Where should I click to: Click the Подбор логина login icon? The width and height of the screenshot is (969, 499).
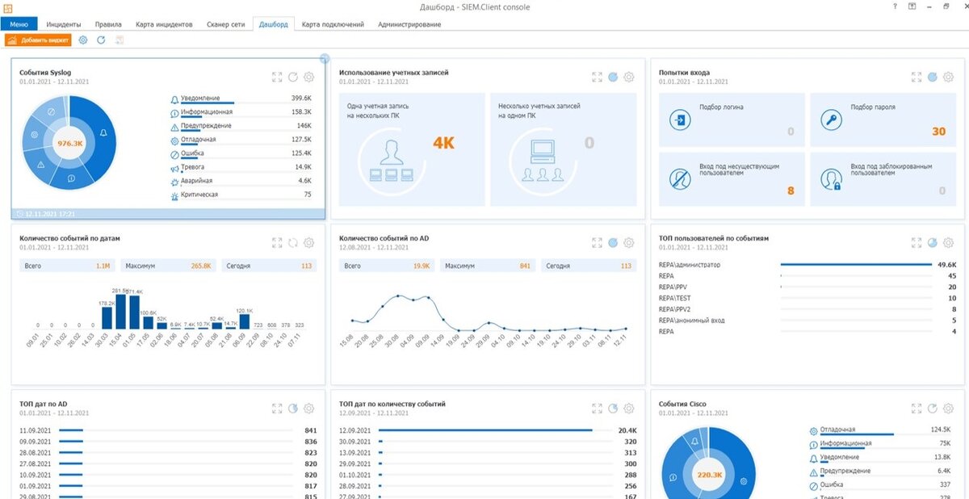[681, 120]
